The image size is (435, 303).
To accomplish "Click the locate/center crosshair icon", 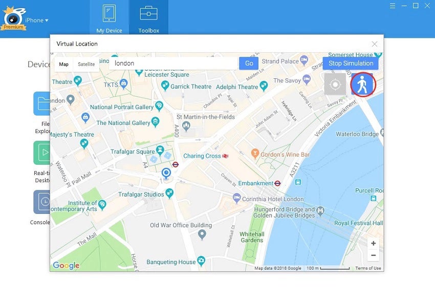I will click(x=335, y=84).
